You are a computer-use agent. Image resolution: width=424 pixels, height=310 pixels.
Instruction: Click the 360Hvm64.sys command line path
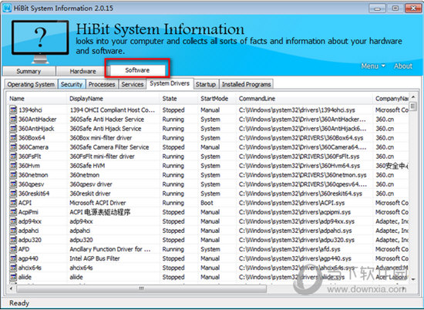[299, 166]
